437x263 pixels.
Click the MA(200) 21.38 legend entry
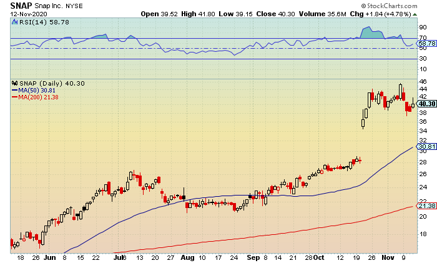(x=35, y=97)
